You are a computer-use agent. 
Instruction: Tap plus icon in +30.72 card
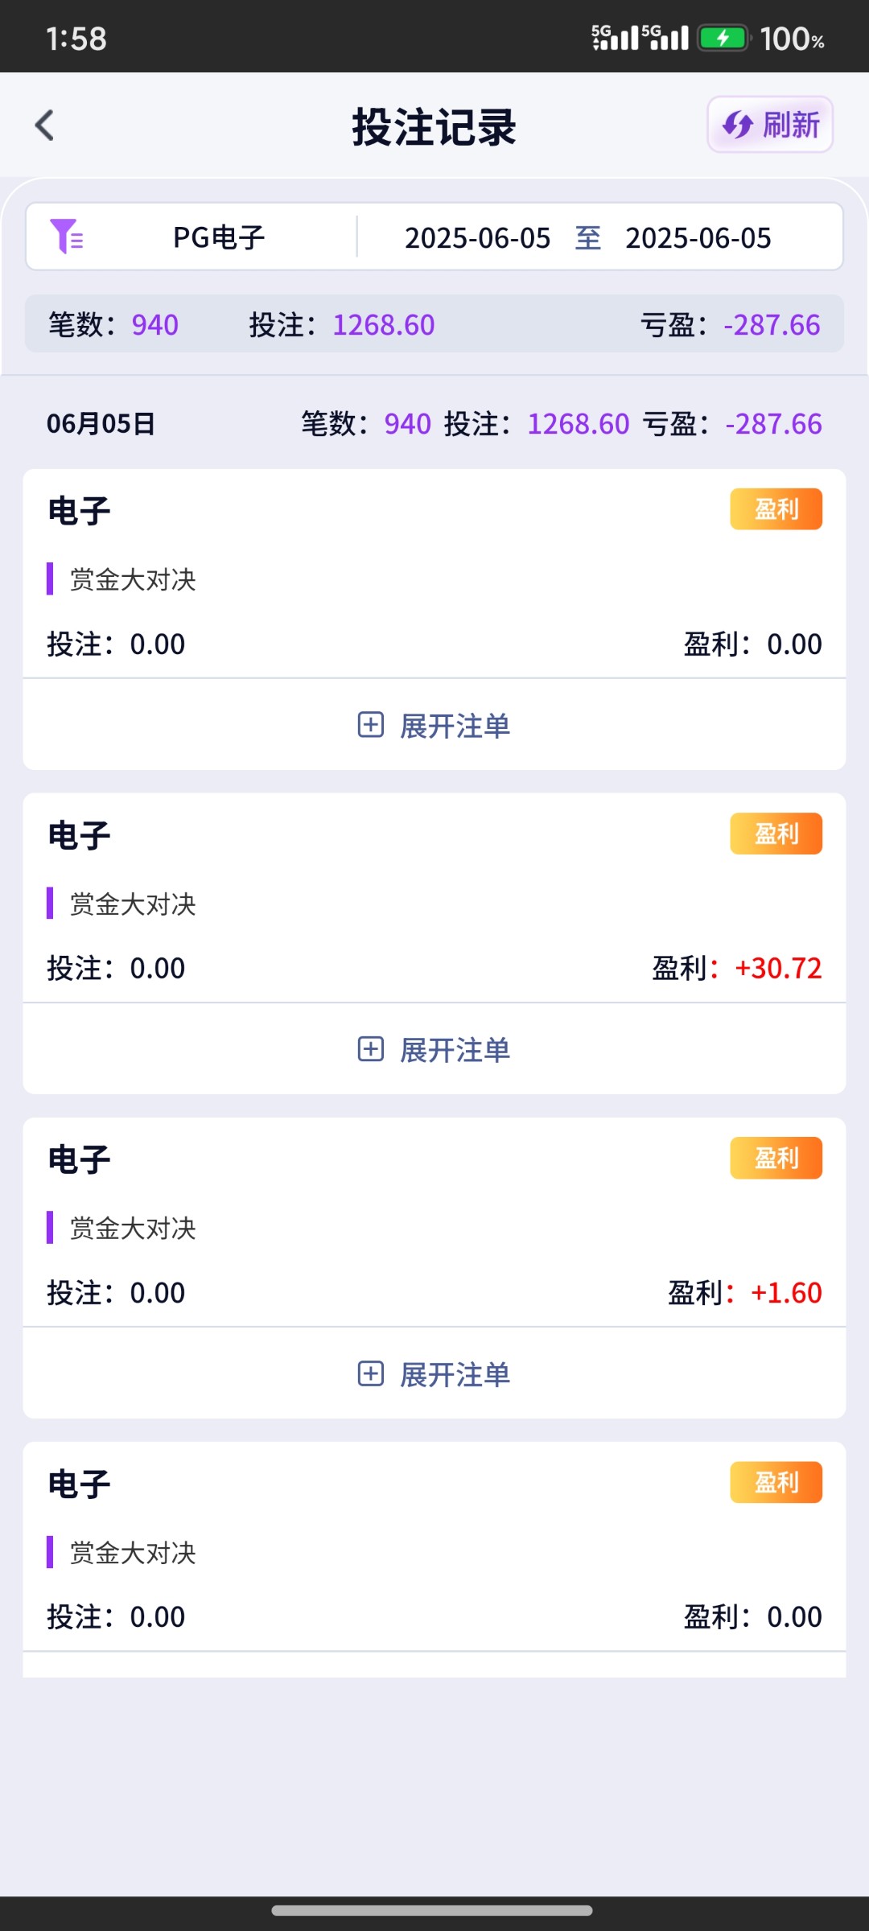tap(370, 1049)
